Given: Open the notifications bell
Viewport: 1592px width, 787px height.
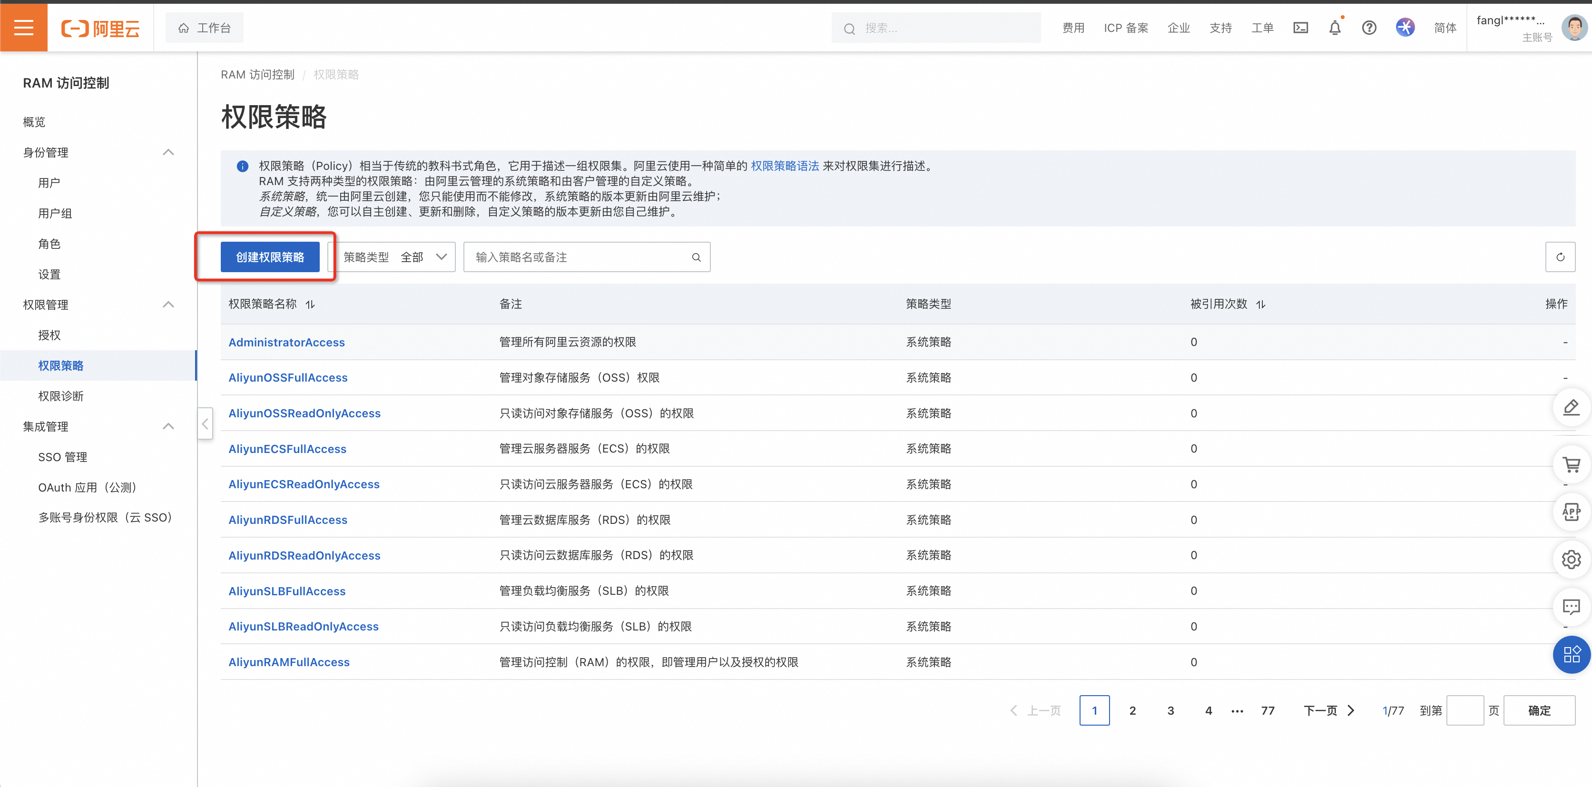Looking at the screenshot, I should coord(1335,28).
